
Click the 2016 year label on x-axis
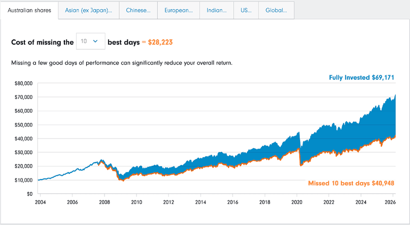232,202
